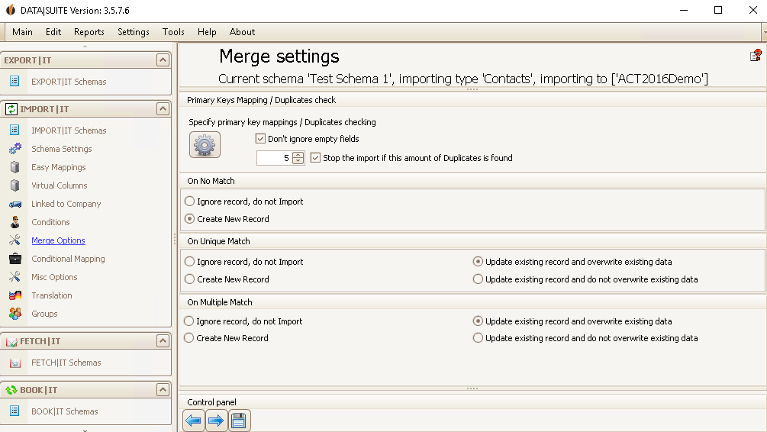Select On Multiple Match update and overwrite
This screenshot has width=767, height=432.
[478, 321]
